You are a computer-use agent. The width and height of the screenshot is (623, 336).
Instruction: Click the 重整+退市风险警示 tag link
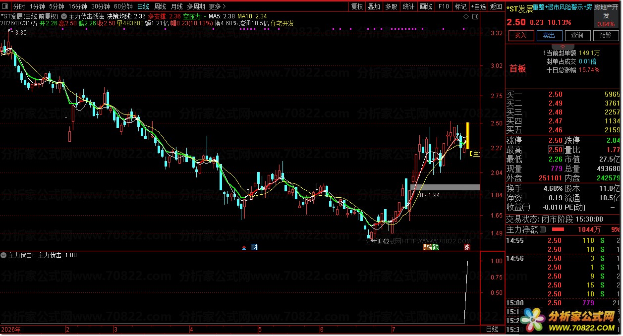coord(563,7)
